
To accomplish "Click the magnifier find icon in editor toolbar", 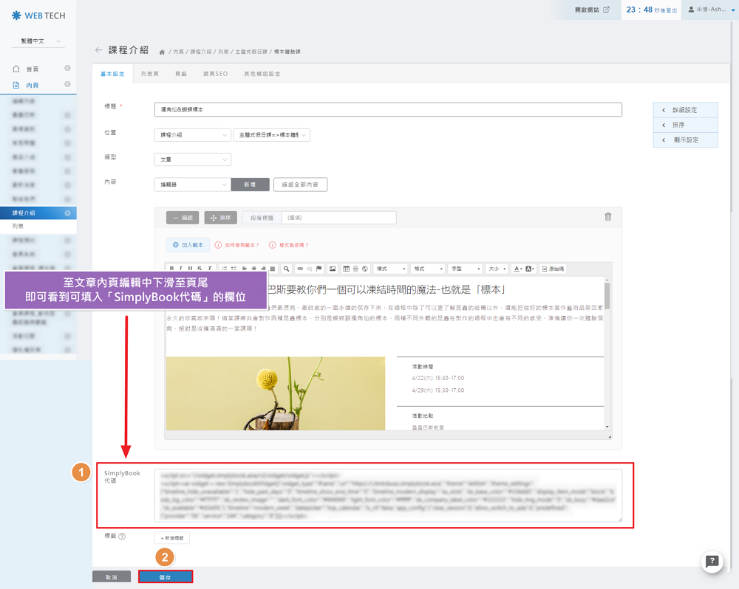I will coord(286,269).
